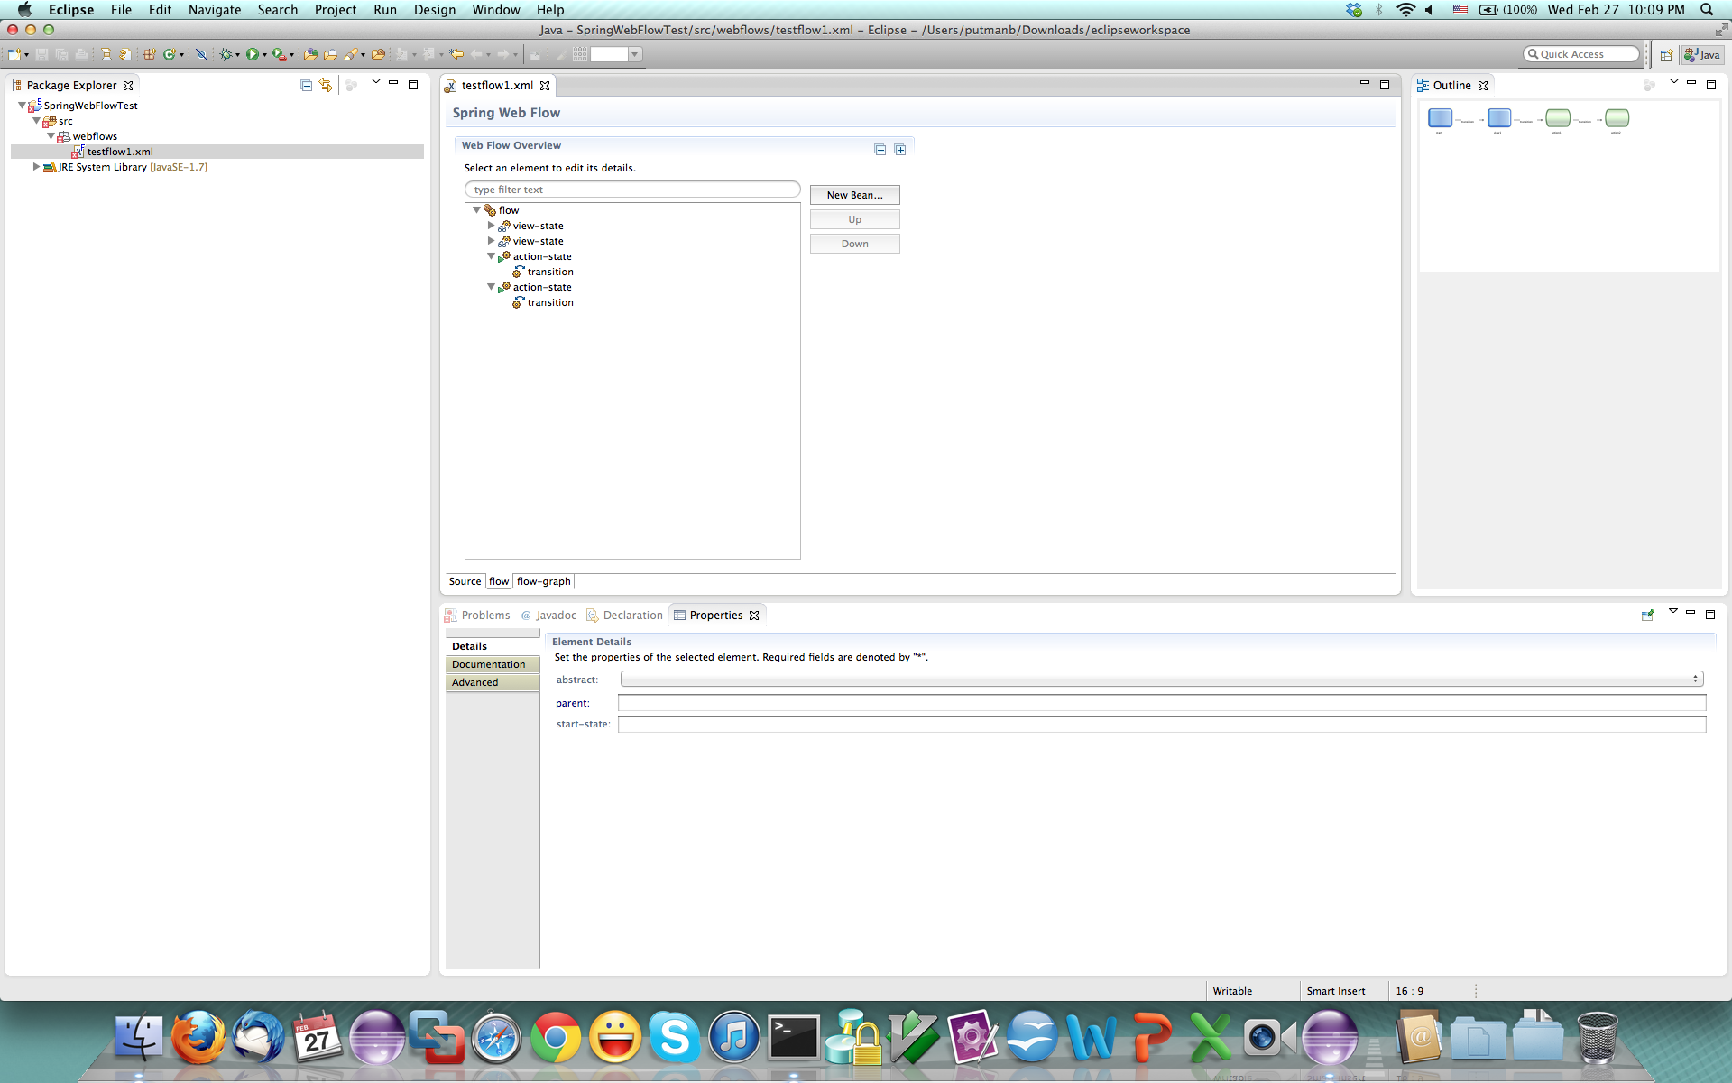Image resolution: width=1732 pixels, height=1083 pixels.
Task: Switch to the Problems tab
Action: pos(477,616)
